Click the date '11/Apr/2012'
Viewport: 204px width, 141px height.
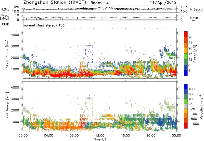(163, 3)
